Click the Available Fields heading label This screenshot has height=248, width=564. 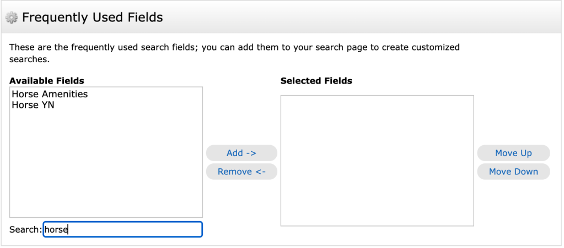click(47, 81)
